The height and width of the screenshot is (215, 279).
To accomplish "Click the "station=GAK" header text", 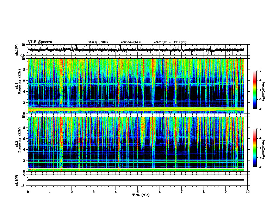I will 131,42.
